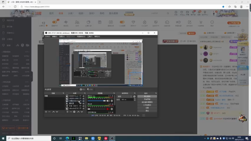
Task: Toggle the lock of the text (GDI+) source
Action: [83, 106]
